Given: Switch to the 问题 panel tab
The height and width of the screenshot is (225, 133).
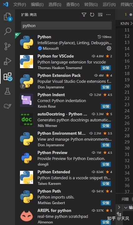Looking at the screenshot, I should [x=125, y=199].
